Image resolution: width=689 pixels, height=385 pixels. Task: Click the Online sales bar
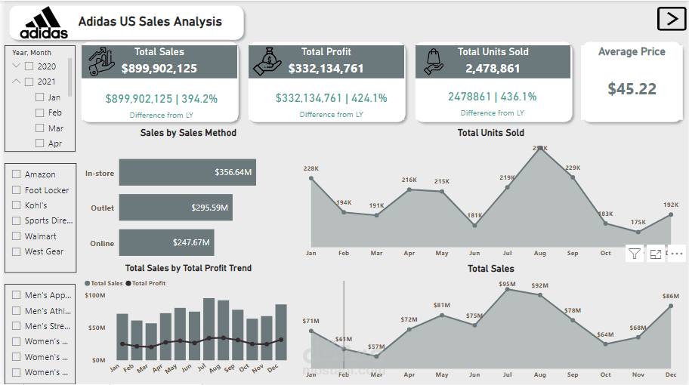pos(166,242)
